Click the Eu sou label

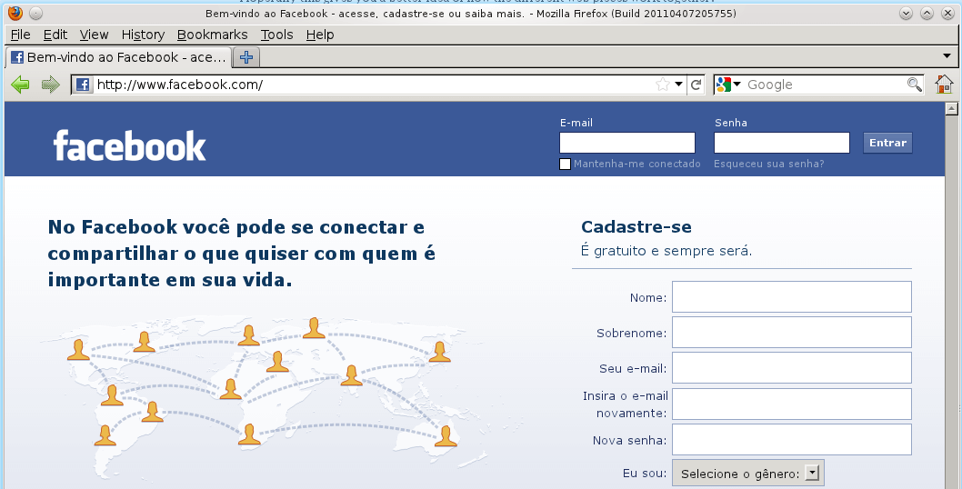pyautogui.click(x=644, y=473)
